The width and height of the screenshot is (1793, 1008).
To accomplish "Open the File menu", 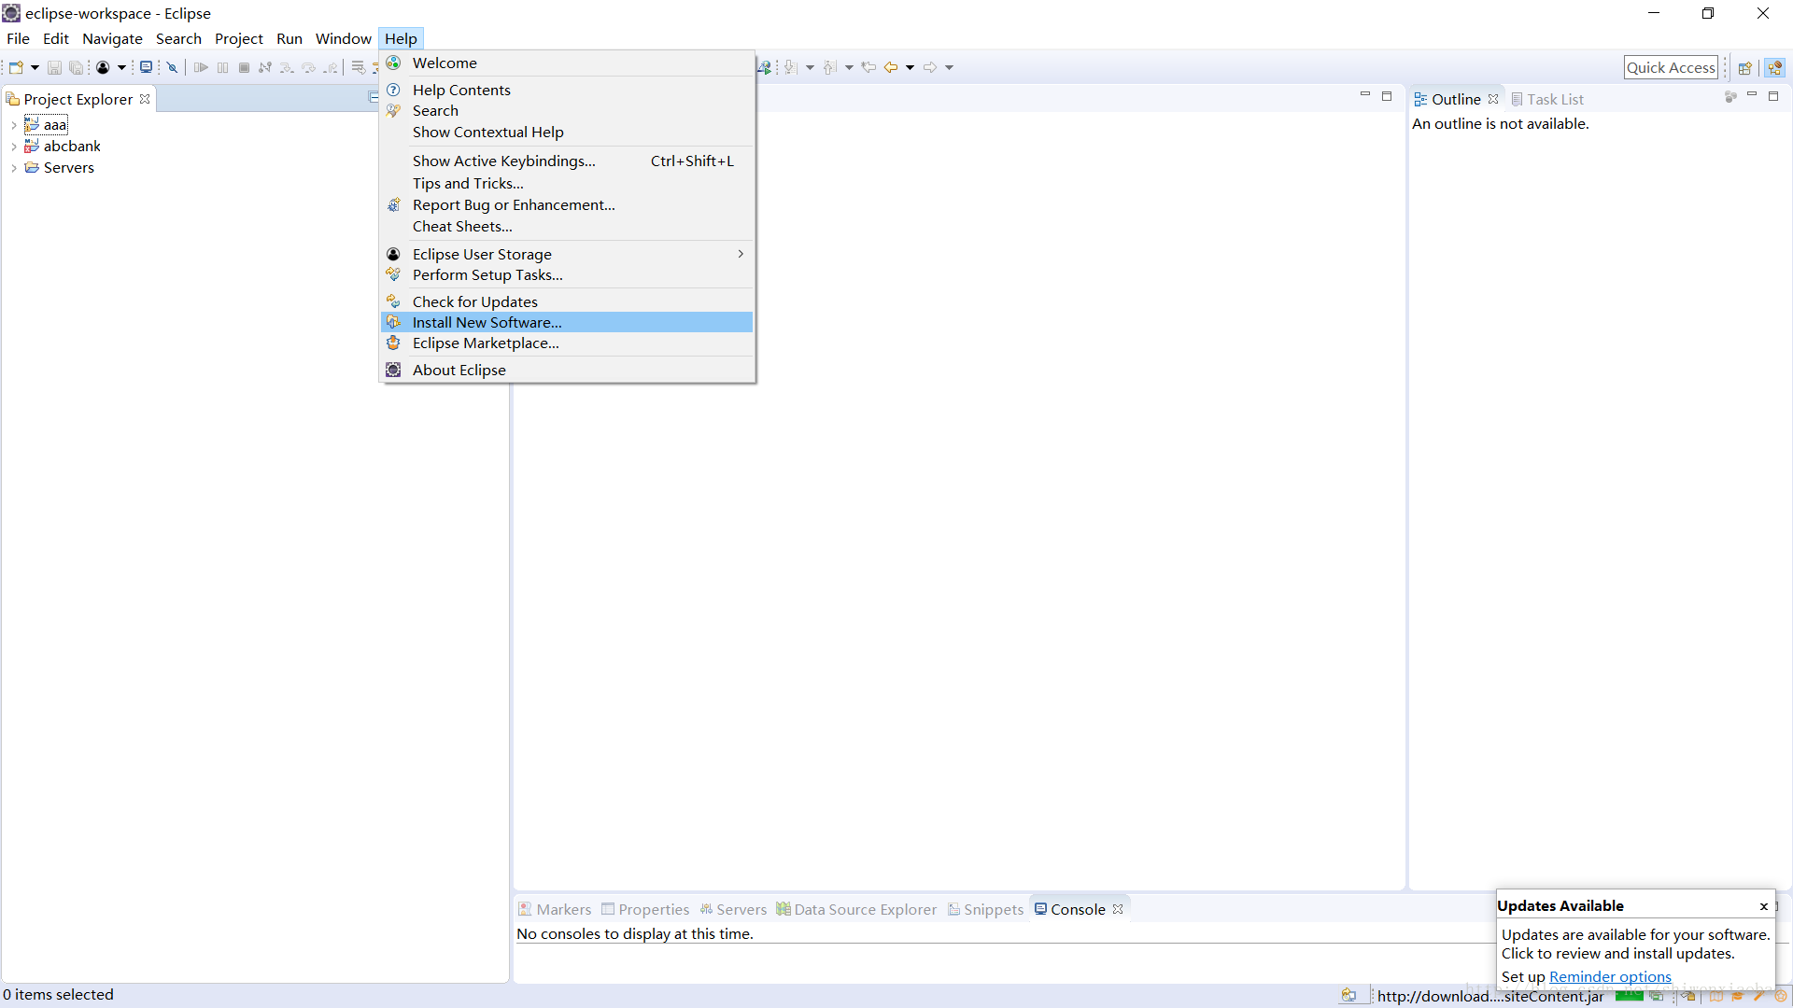I will [x=18, y=38].
